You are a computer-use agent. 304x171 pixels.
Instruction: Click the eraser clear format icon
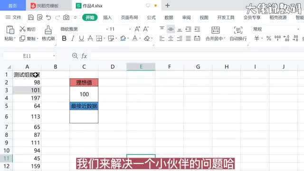click(x=147, y=38)
